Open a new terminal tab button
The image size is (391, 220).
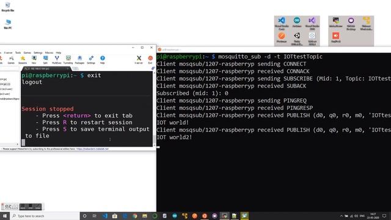[75, 68]
